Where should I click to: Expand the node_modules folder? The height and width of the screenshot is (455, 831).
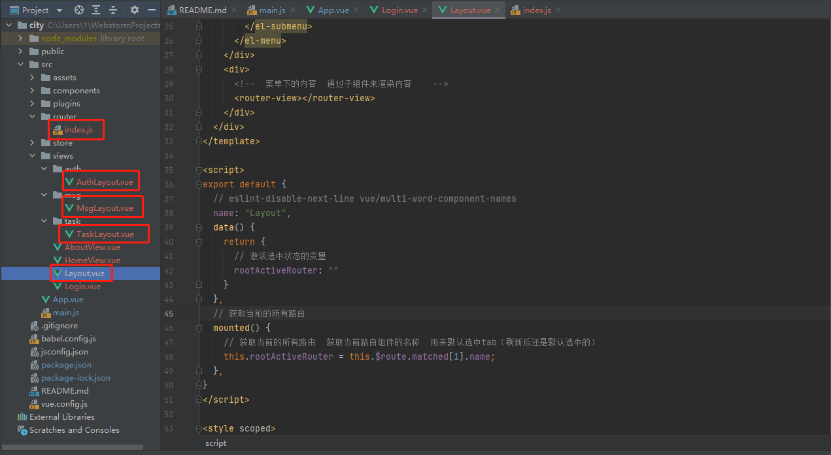[21, 39]
